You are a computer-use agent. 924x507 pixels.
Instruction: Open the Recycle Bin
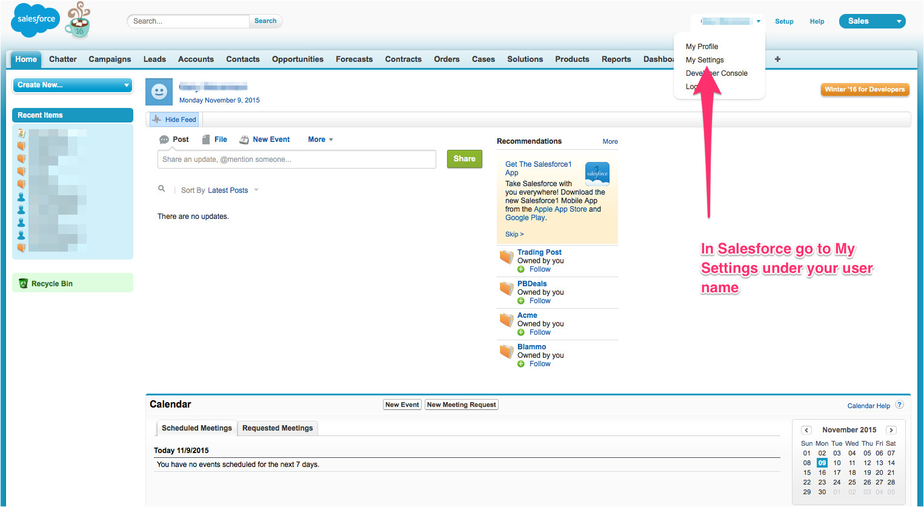pyautogui.click(x=52, y=283)
